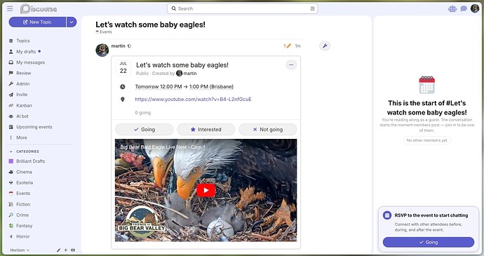Click the 1m post timestamp
The width and height of the screenshot is (484, 256).
[298, 46]
